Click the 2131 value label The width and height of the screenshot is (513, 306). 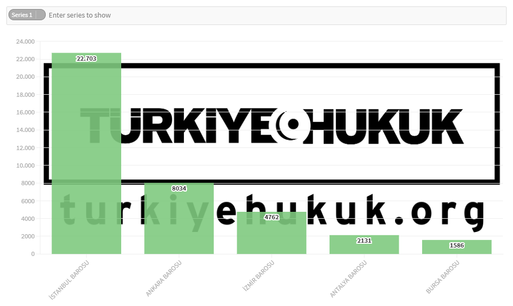tap(364, 241)
